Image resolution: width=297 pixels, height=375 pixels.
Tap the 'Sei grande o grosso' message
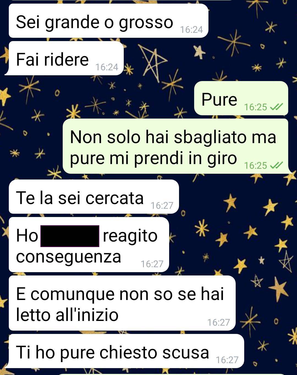(108, 21)
